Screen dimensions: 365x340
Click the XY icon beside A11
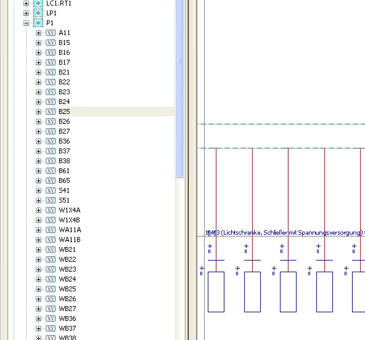[51, 33]
